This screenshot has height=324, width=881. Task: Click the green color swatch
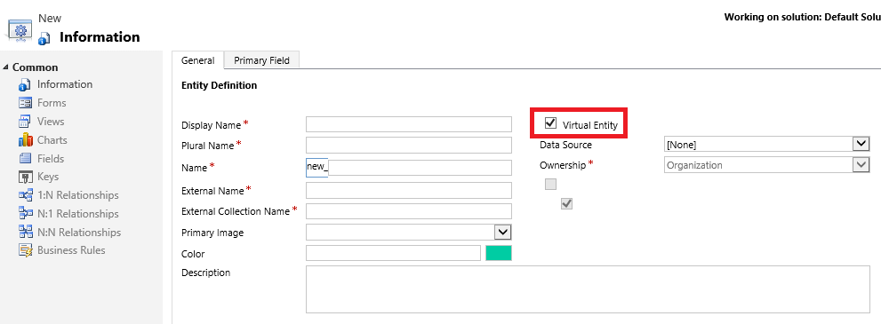(x=499, y=253)
